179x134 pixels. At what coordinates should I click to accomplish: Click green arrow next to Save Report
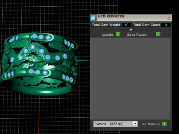tap(158, 35)
